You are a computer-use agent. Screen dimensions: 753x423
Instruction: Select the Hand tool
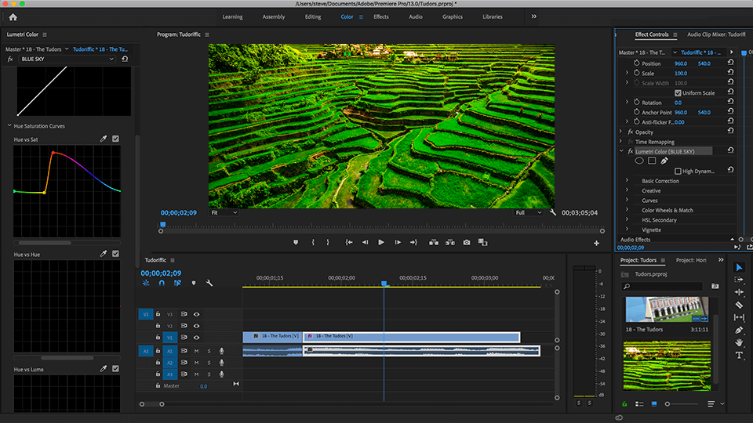739,342
